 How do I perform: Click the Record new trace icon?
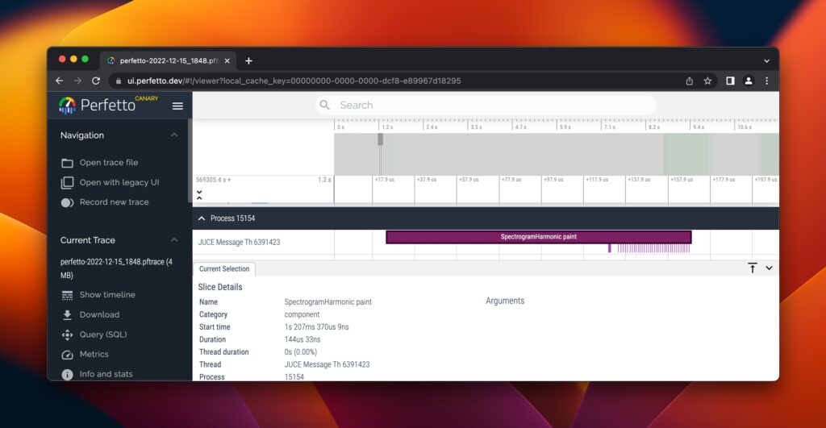click(x=68, y=202)
